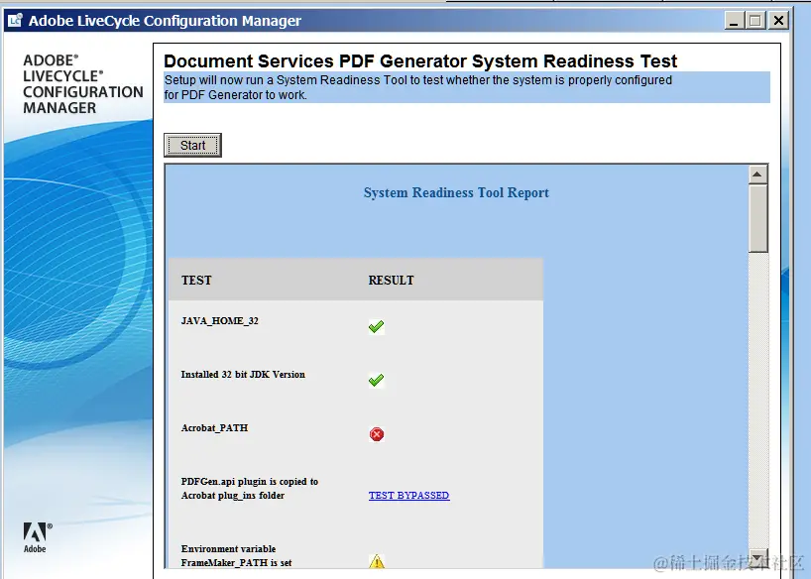
Task: Click the Adobe logo in sidebar
Action: click(37, 537)
